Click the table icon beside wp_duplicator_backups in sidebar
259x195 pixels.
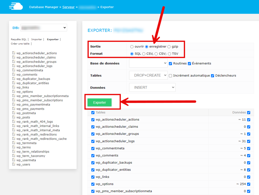[x=14, y=79]
